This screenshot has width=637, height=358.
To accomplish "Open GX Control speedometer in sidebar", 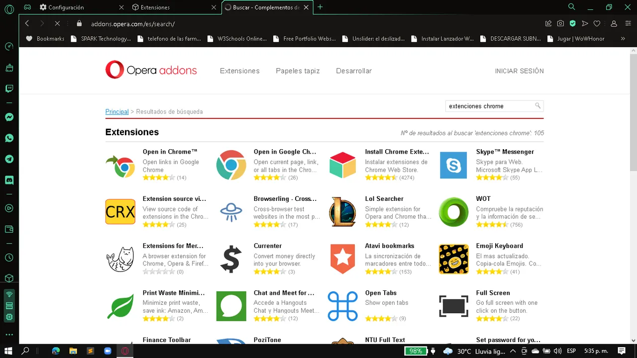I will (x=9, y=47).
